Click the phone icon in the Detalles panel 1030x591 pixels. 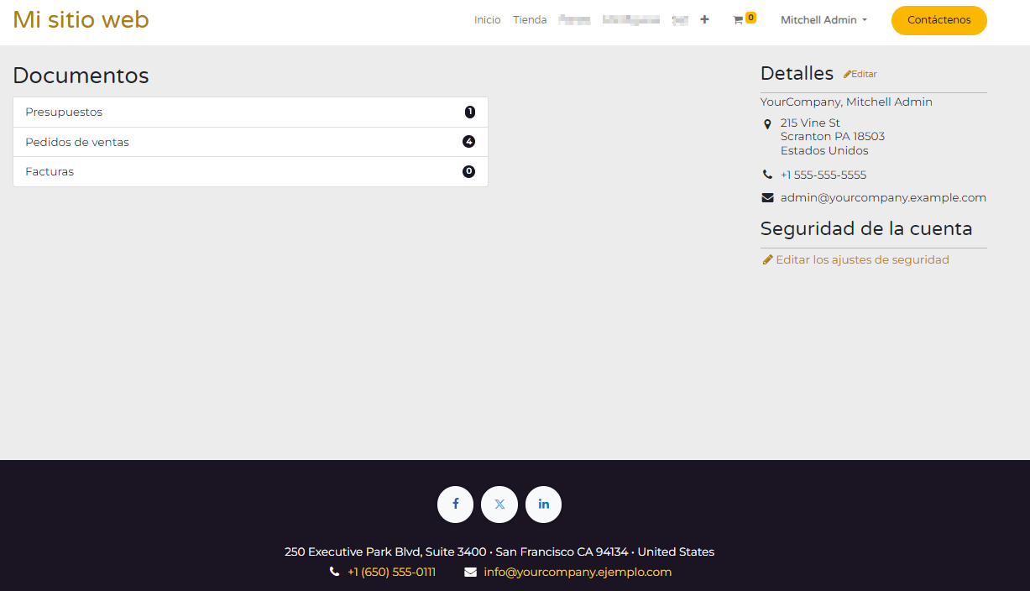pos(767,174)
